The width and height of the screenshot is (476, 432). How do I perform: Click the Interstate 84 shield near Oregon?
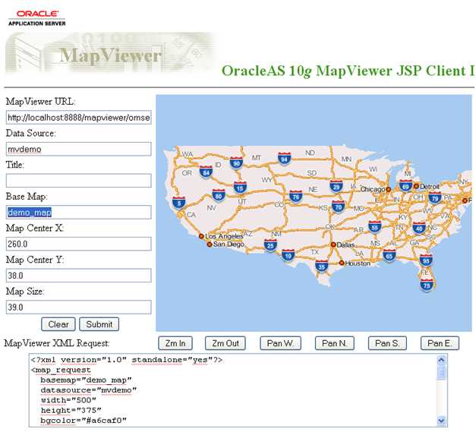click(206, 172)
